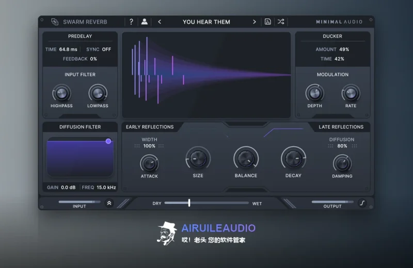Randomize preset with shuffle icon
Viewport: 413px width, 268px height.
281,22
